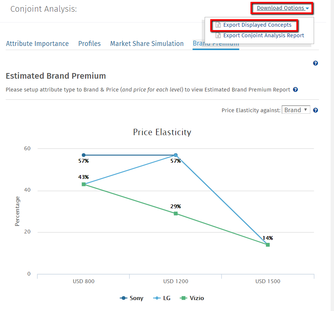Open the Profiles tab

[90, 44]
